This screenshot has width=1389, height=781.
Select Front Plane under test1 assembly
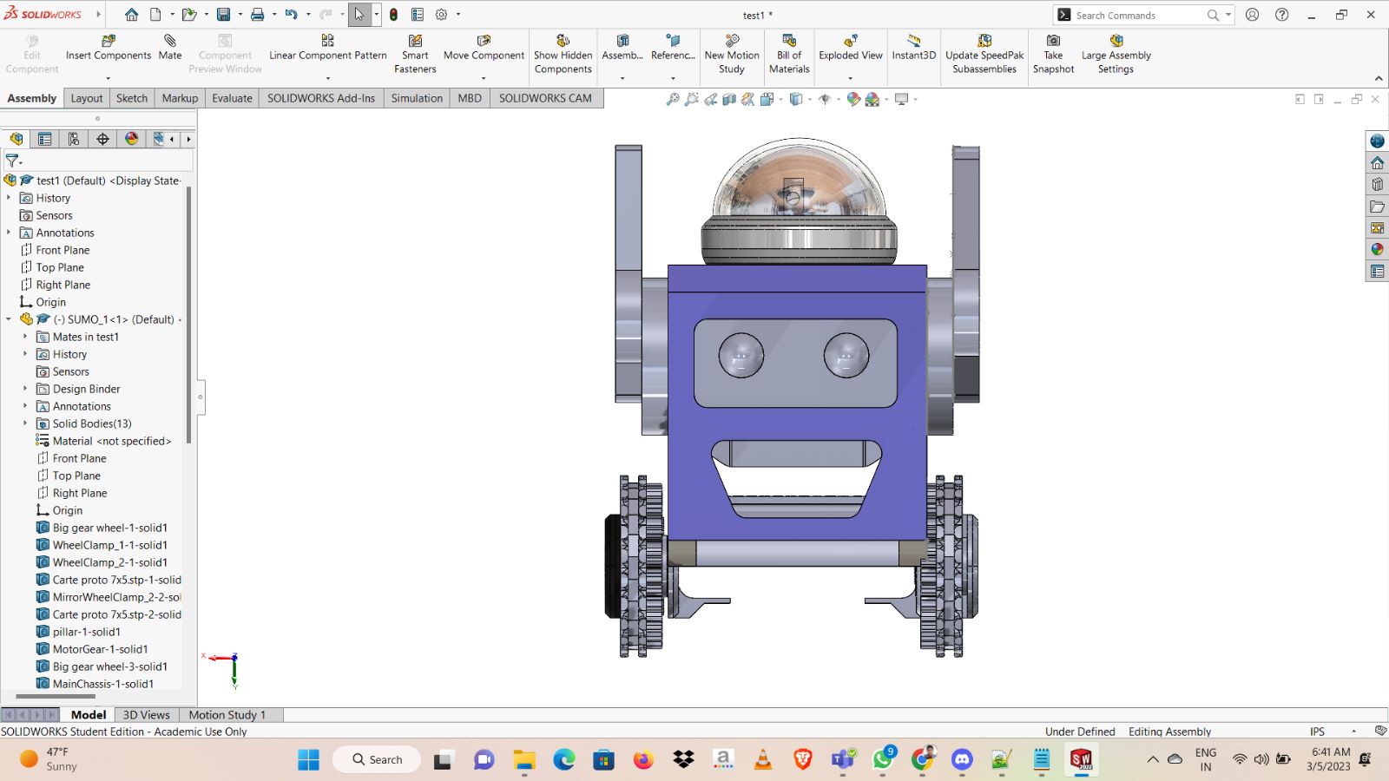[x=63, y=250]
